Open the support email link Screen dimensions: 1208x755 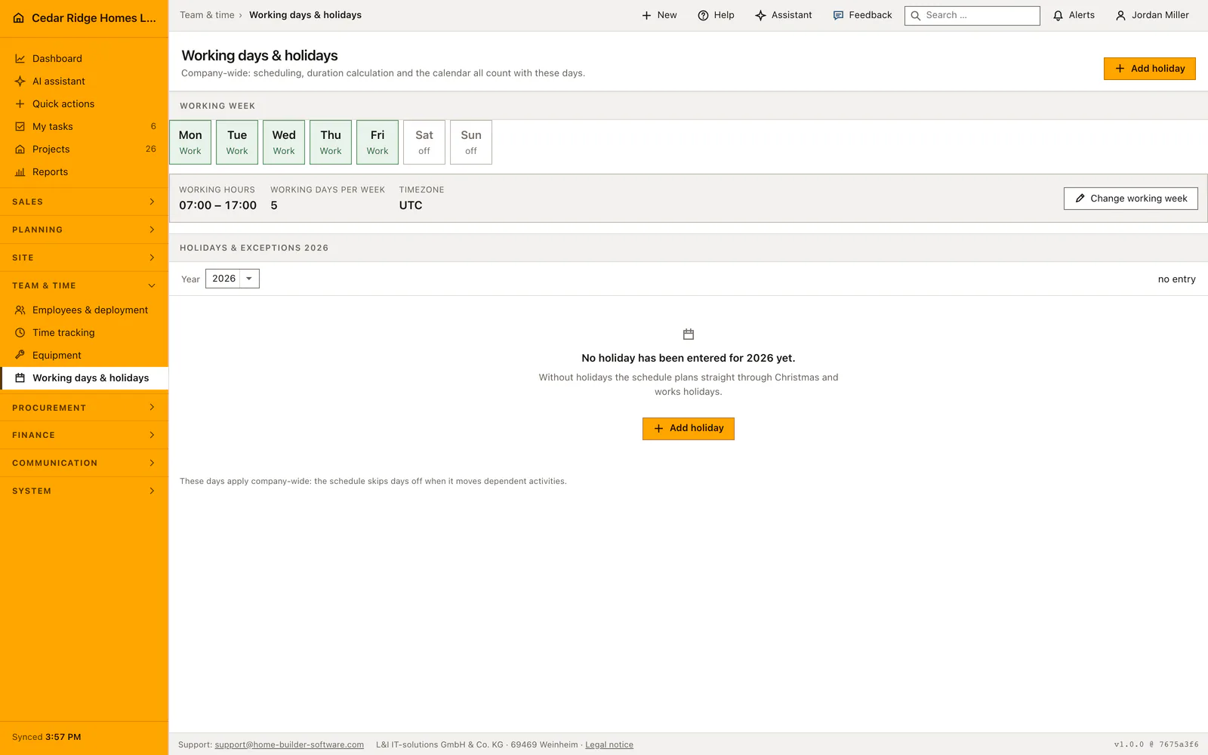point(289,744)
